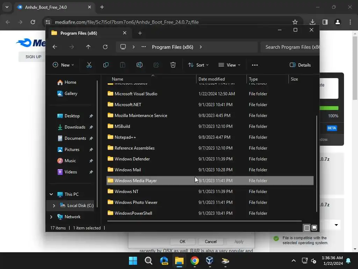Open the Sort dropdown
Screen dimensions: 358x269
pos(198,65)
